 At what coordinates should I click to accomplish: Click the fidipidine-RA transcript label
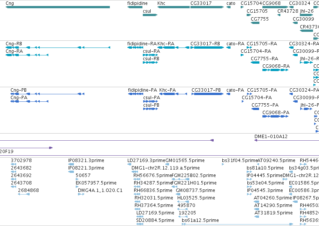[142, 44]
